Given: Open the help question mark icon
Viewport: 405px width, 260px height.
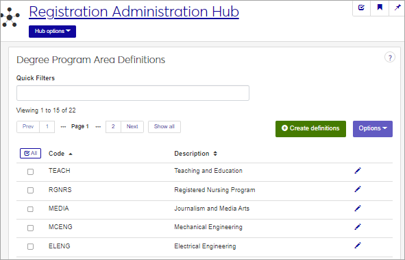Looking at the screenshot, I should (390, 58).
